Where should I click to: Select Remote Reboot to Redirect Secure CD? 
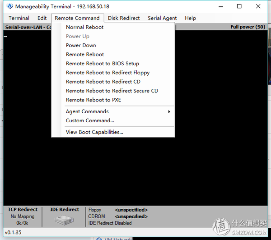click(112, 91)
